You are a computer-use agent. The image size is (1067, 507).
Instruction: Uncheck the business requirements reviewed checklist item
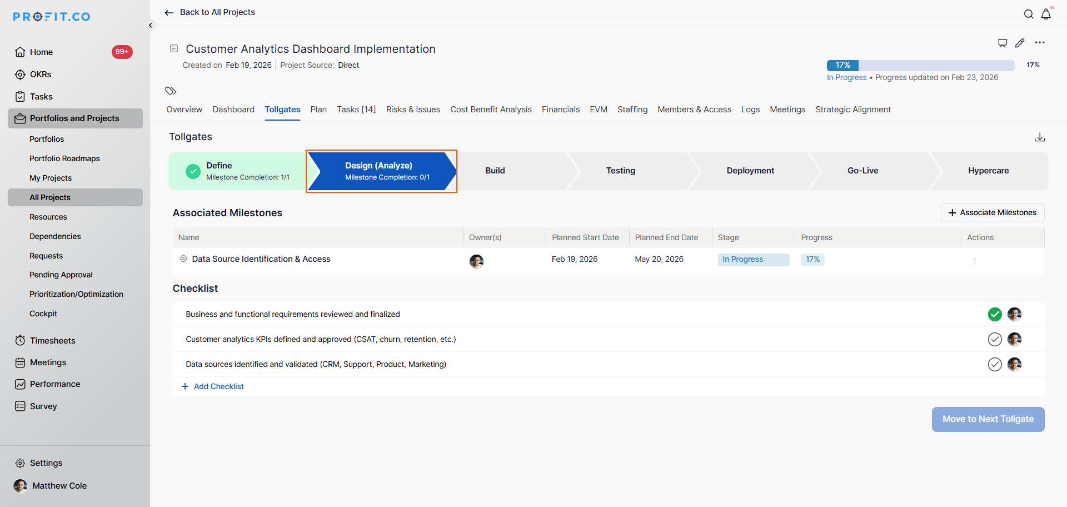(x=995, y=314)
